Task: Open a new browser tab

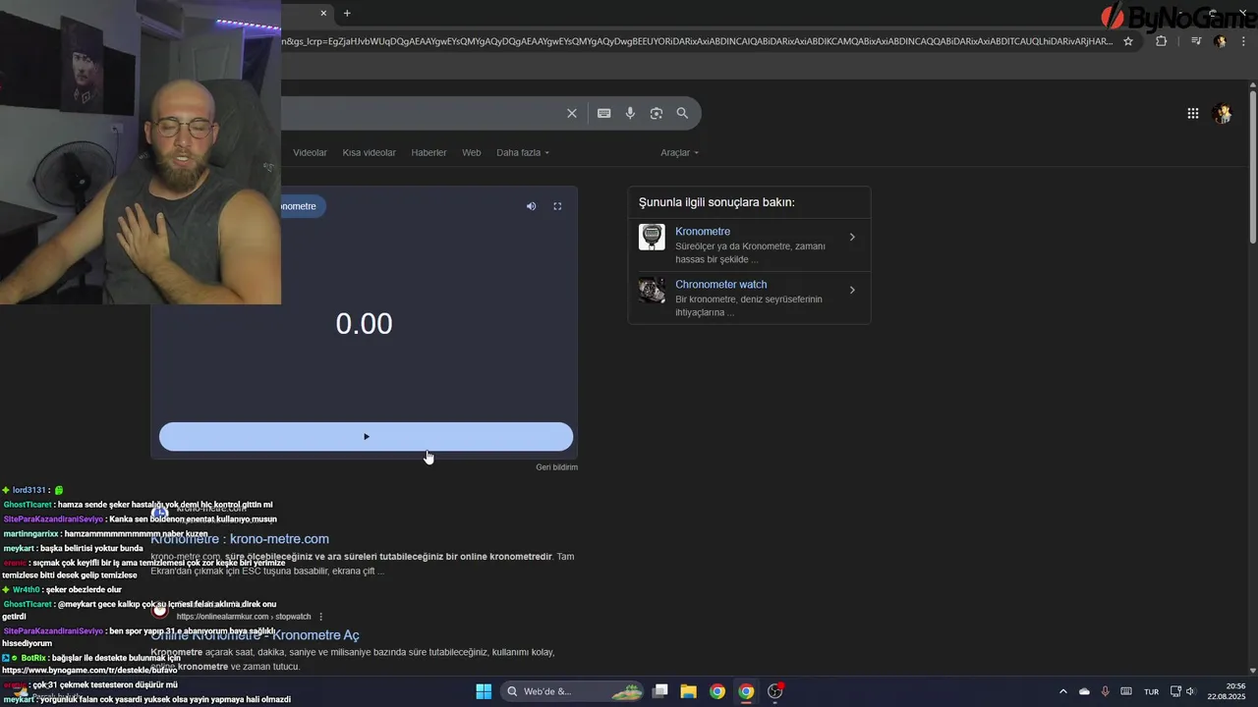Action: pos(347,13)
